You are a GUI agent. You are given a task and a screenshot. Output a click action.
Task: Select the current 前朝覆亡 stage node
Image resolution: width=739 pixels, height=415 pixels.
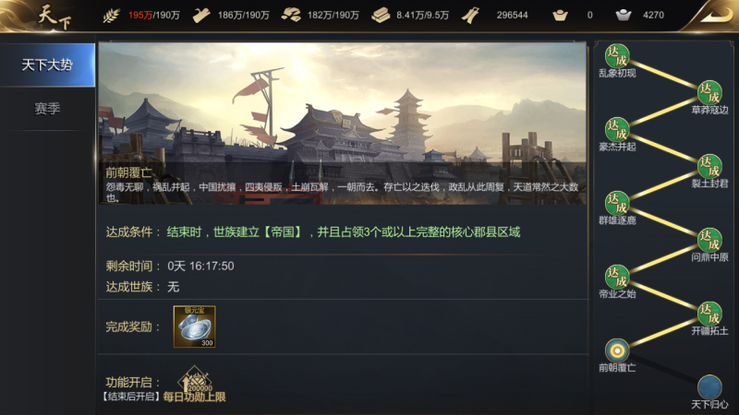(617, 350)
